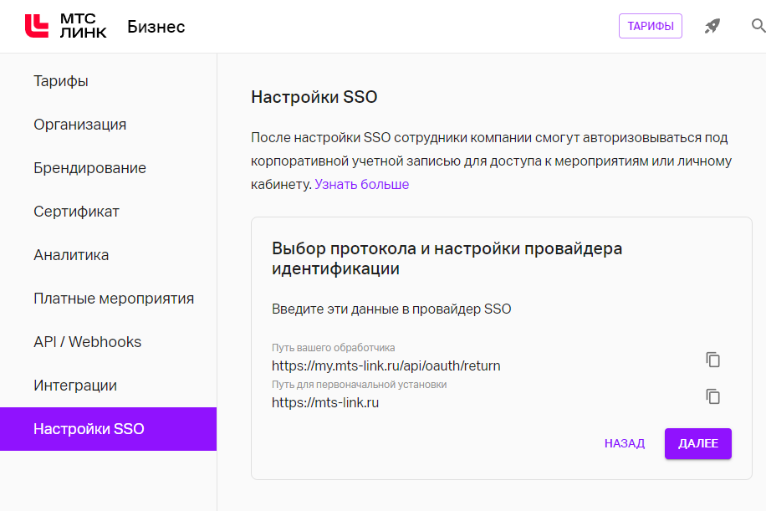
Task: Copy the oauth return handler path
Action: click(x=712, y=360)
